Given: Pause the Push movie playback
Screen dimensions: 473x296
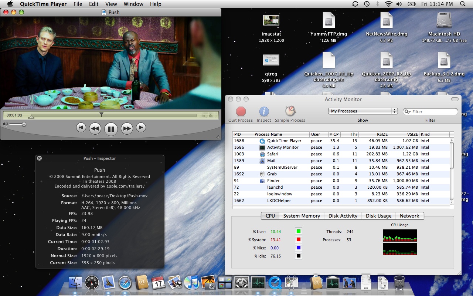Looking at the screenshot, I should click(x=111, y=129).
